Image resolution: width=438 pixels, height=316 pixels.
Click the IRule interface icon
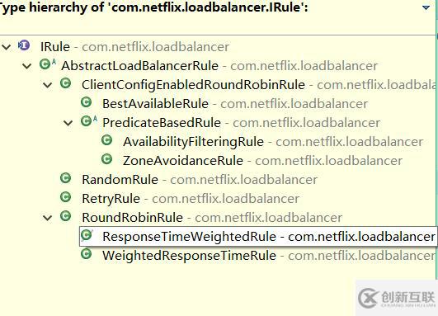pos(24,45)
